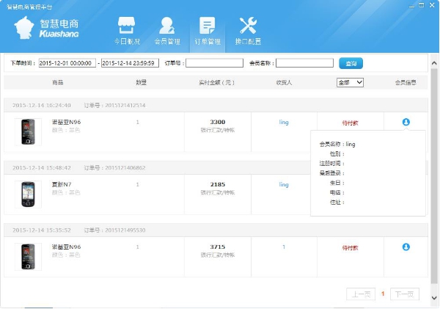Click the start date-time input field
The height and width of the screenshot is (309, 440).
[67, 63]
